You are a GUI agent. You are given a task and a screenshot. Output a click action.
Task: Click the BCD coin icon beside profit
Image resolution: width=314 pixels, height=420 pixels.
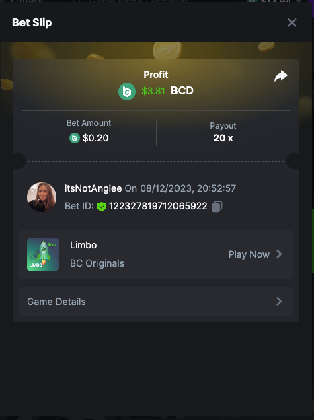click(127, 92)
